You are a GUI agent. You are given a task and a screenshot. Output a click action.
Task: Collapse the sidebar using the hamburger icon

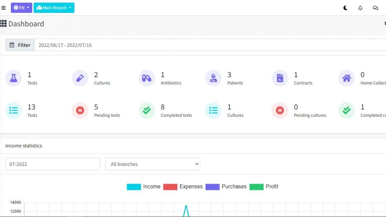click(x=4, y=8)
